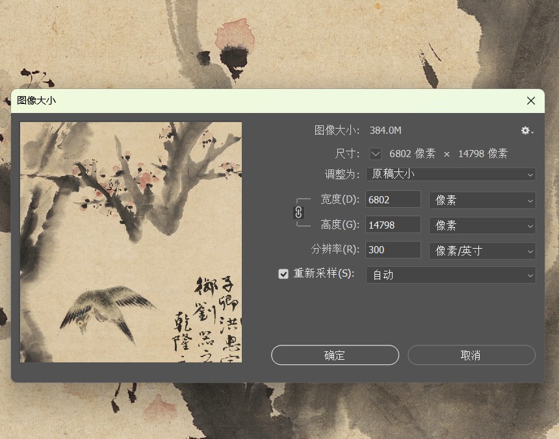This screenshot has width=559, height=439.
Task: Click the 6802 像素 dimension text
Action: click(x=412, y=154)
